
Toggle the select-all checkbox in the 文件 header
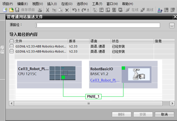tap(12, 41)
